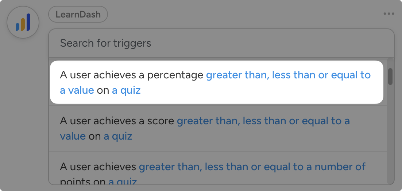The image size is (402, 191).
Task: Click the LearnDash integration label pill
Action: pyautogui.click(x=78, y=15)
